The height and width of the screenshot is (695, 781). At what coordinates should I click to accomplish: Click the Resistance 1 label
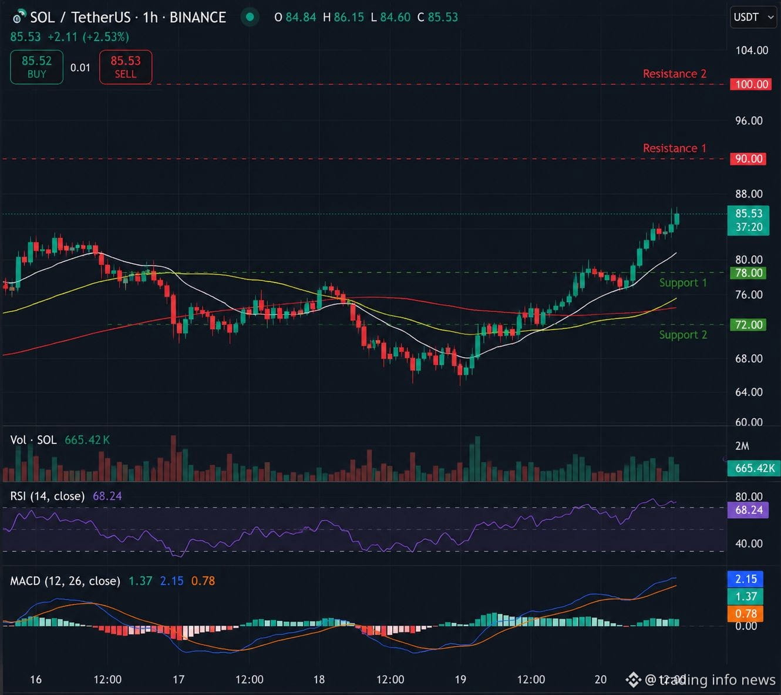tap(674, 148)
